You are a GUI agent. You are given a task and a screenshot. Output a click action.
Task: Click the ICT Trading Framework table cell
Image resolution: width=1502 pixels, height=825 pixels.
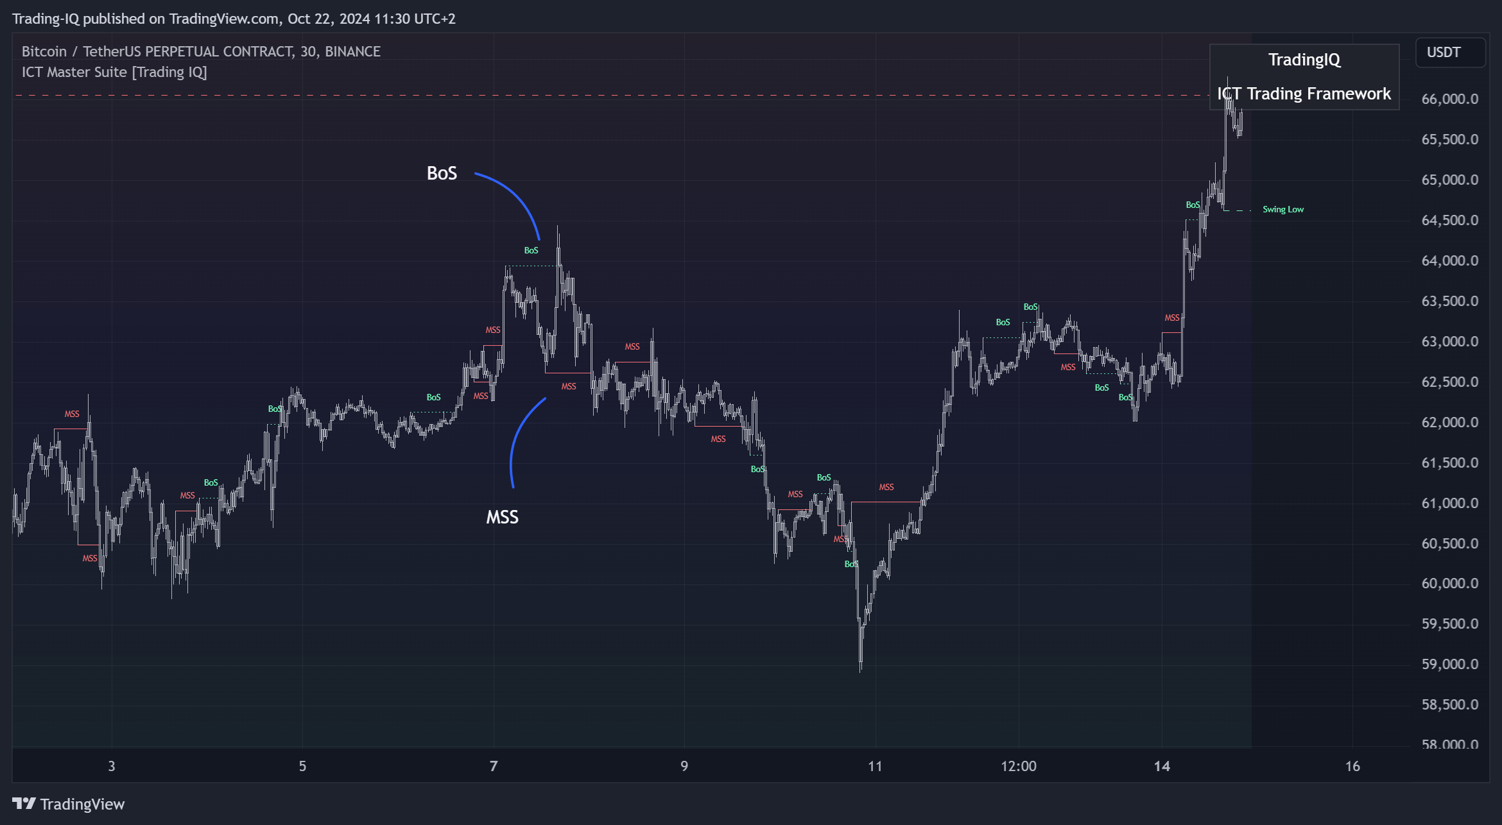1304,94
